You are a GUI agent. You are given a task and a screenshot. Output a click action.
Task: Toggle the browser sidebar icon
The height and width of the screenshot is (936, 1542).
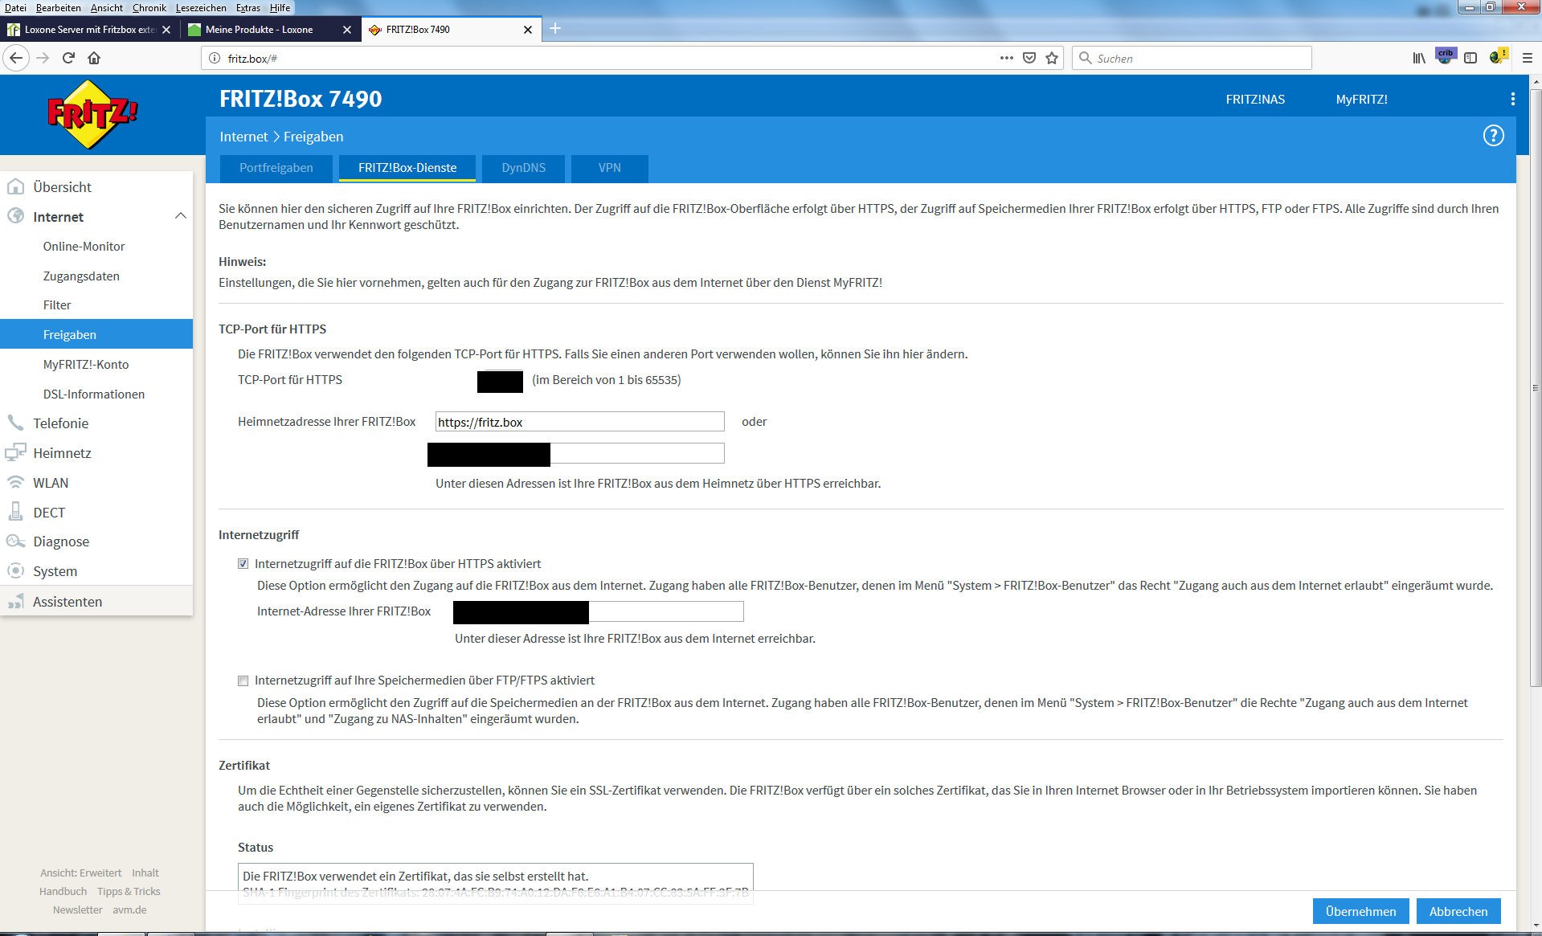pos(1470,58)
